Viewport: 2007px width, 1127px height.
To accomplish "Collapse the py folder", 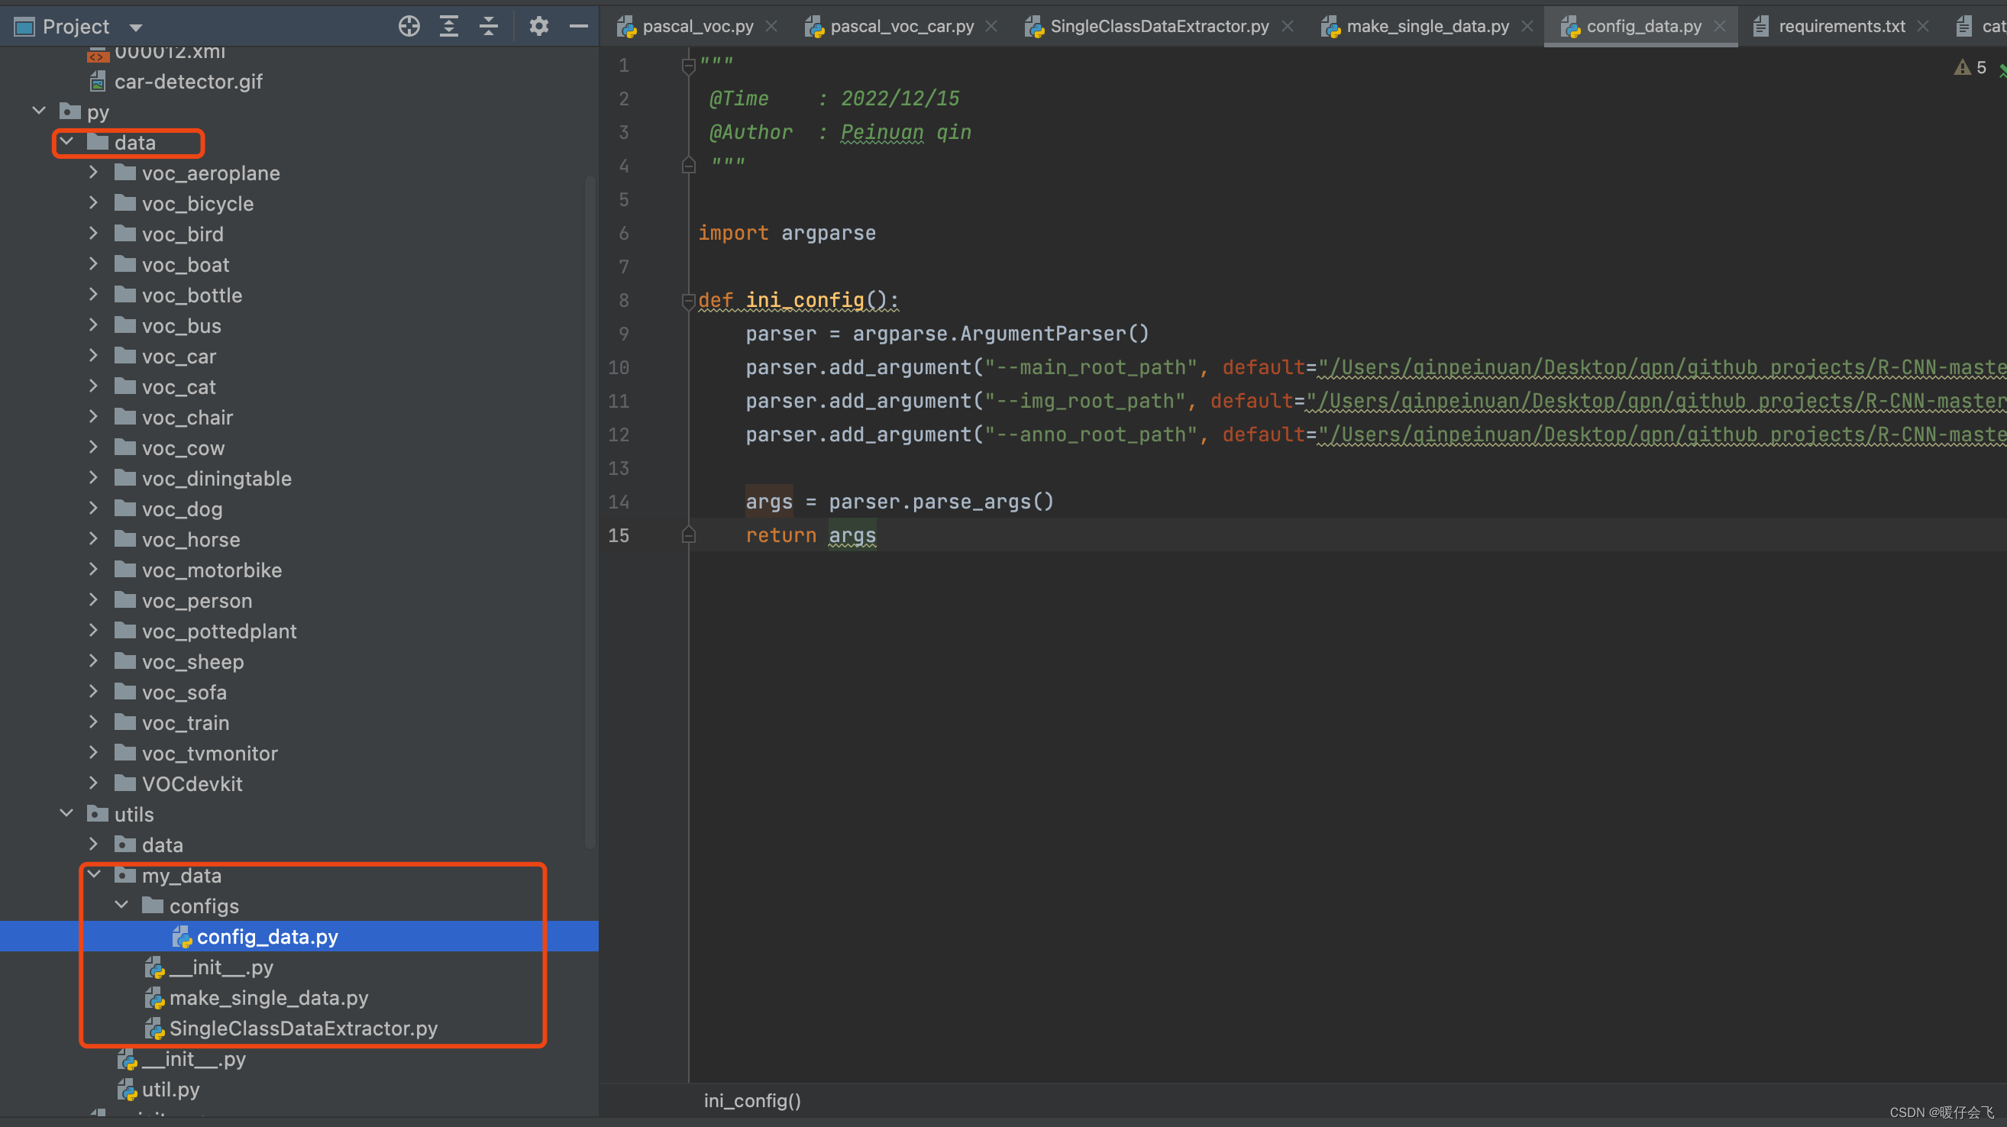I will click(39, 111).
